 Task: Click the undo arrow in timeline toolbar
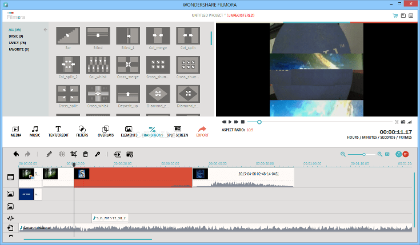16,154
